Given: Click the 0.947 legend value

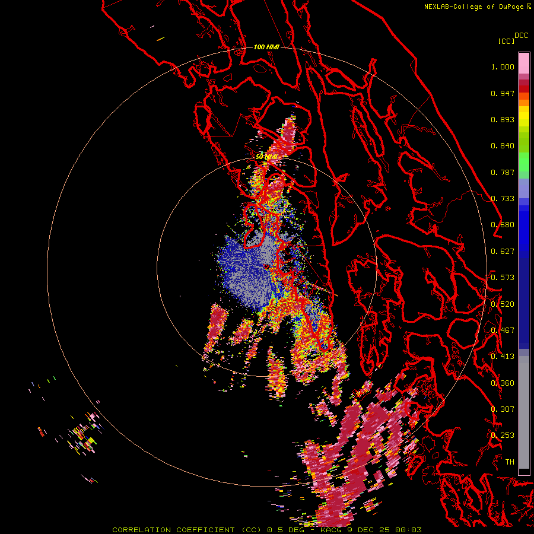Looking at the screenshot, I should (x=503, y=93).
